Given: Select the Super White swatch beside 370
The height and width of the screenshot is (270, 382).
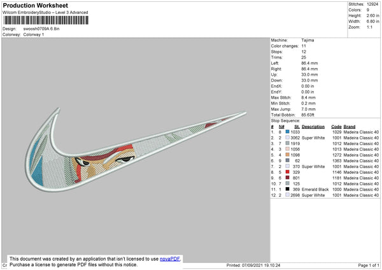Looking at the screenshot, I should tap(288, 166).
